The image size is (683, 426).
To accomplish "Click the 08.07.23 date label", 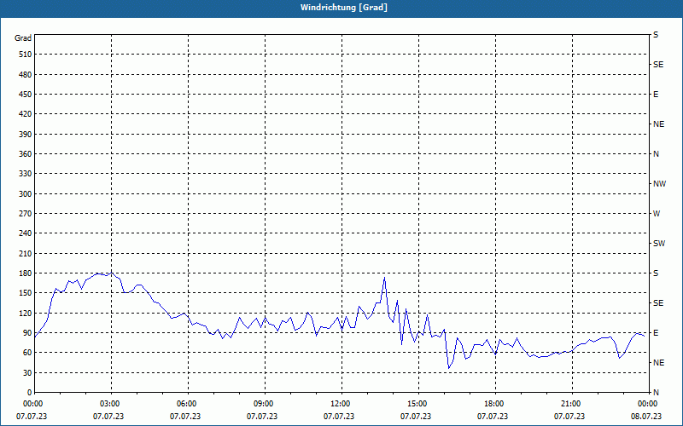I will [x=646, y=416].
